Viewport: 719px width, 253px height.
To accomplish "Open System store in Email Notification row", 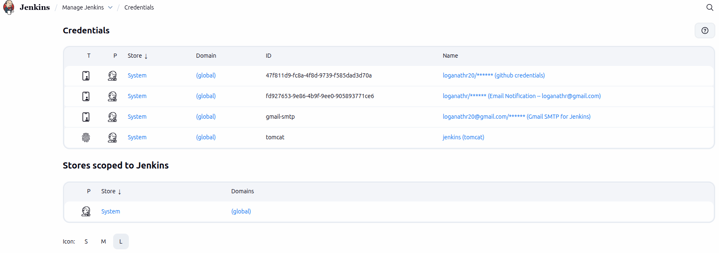I will tap(137, 96).
